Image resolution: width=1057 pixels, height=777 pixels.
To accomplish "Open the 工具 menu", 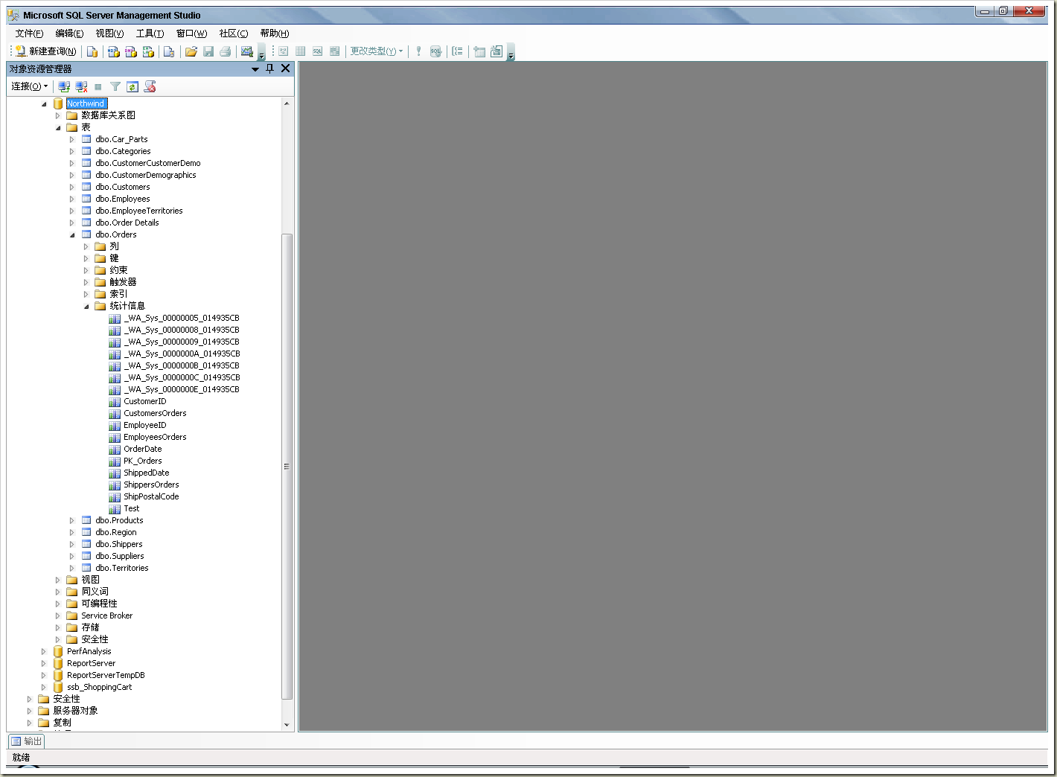I will [x=150, y=33].
